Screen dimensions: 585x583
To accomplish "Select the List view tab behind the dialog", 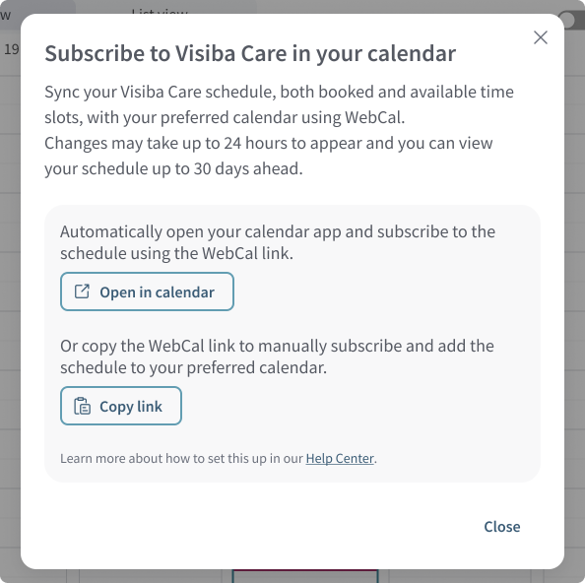I will coord(160,11).
